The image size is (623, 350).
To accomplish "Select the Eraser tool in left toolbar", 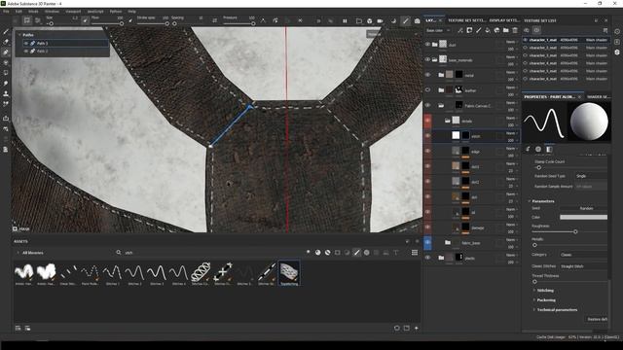I will 6,42.
